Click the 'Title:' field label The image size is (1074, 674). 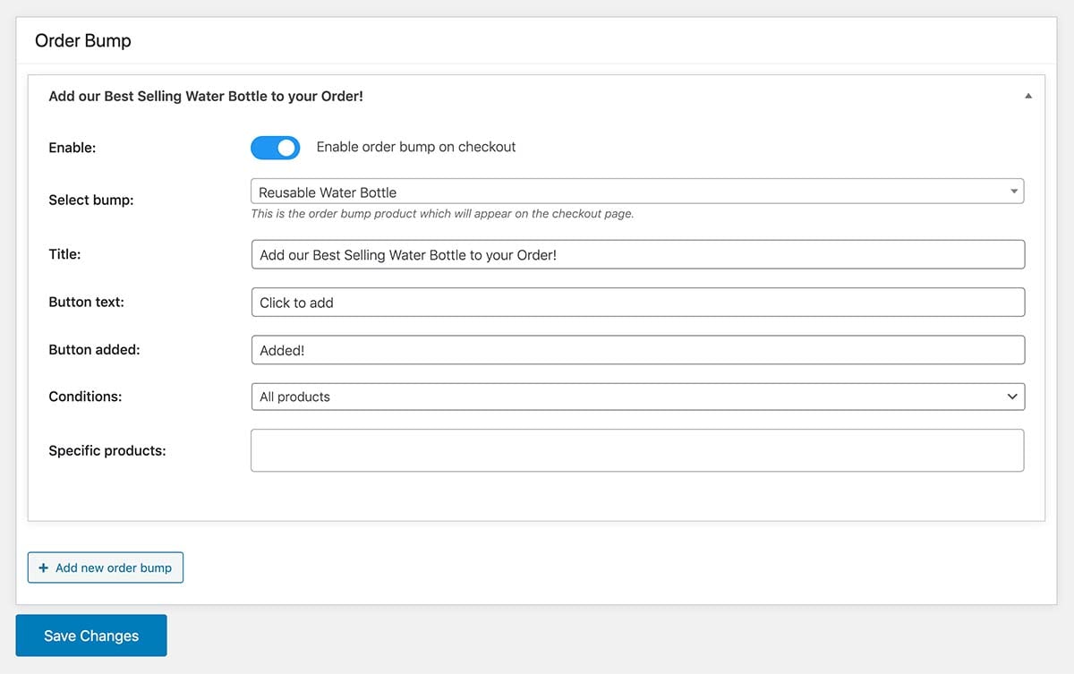(64, 254)
